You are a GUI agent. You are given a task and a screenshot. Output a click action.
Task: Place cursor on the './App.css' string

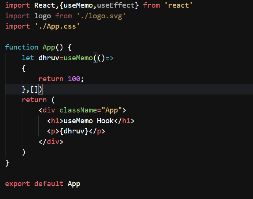(x=57, y=26)
